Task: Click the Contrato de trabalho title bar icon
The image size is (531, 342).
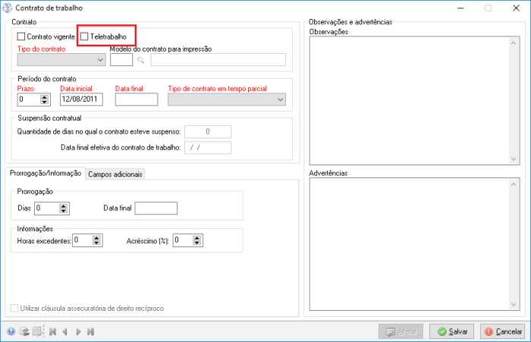Action: [x=8, y=8]
